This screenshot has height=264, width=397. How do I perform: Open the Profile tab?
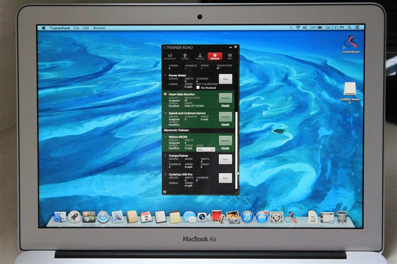click(200, 57)
